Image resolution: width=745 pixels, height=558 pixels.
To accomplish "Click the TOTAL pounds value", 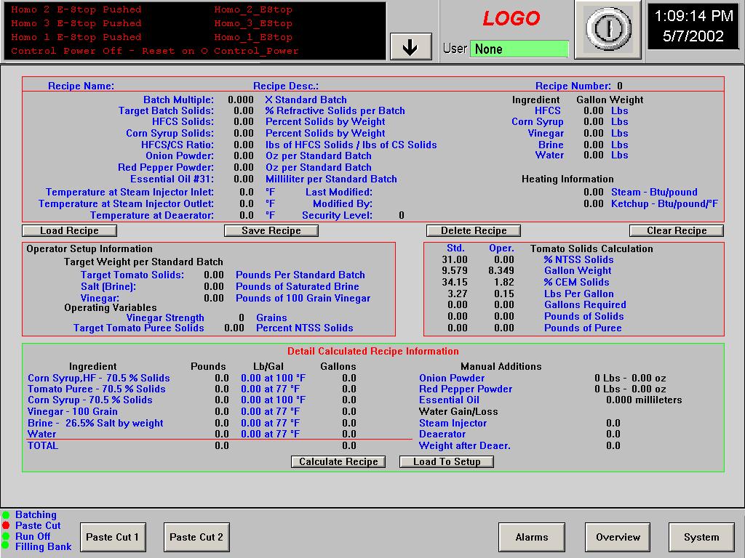I will pyautogui.click(x=222, y=445).
